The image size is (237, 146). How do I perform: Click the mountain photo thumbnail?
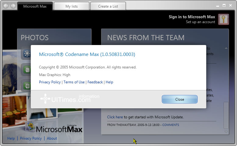coord(9,72)
